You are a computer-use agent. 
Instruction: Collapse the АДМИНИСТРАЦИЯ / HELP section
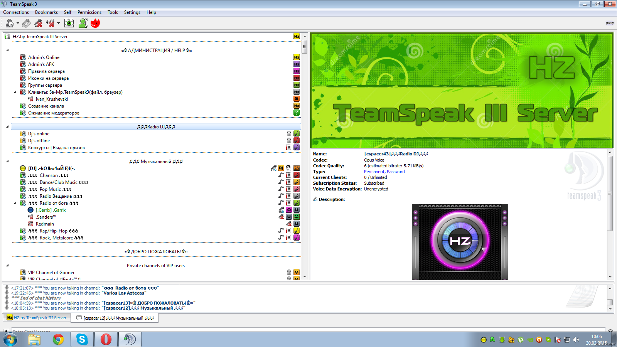pos(7,51)
